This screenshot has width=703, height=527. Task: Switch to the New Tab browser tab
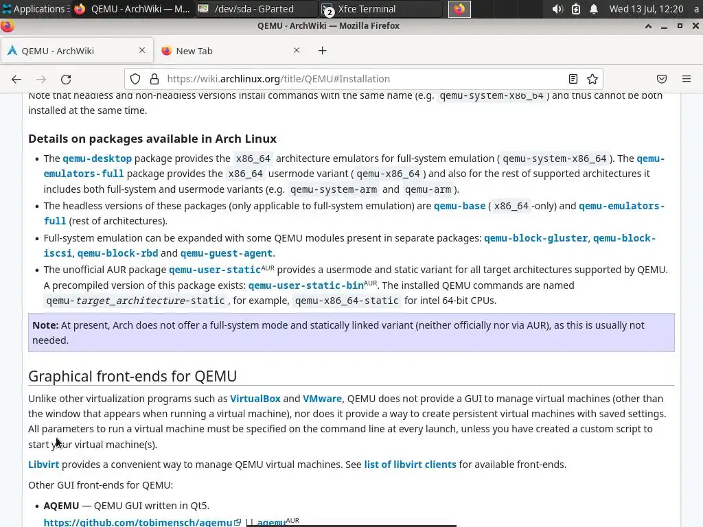[x=231, y=51]
